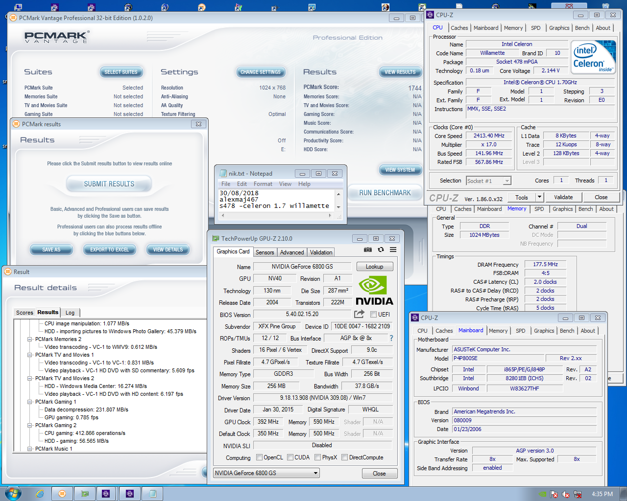Click the RUN BENCHMARK button
This screenshot has height=501, width=627.
385,193
